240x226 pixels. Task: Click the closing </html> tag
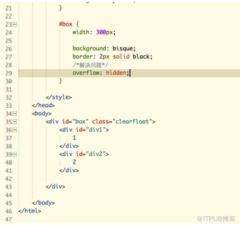pyautogui.click(x=30, y=211)
